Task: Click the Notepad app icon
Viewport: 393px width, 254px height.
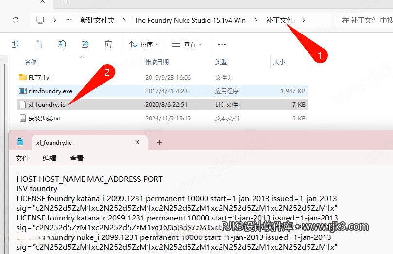Action: (x=20, y=142)
